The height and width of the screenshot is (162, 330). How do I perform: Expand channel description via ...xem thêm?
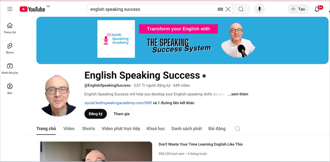point(238,94)
